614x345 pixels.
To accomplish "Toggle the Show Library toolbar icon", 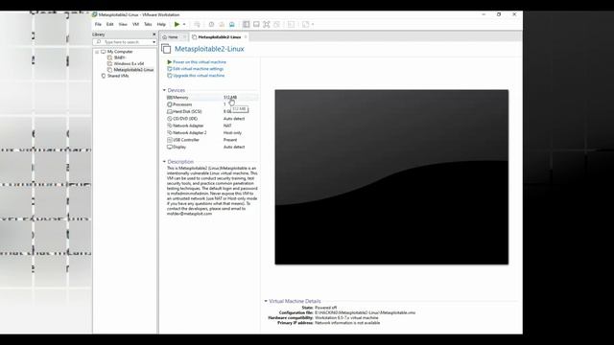I will [x=246, y=24].
